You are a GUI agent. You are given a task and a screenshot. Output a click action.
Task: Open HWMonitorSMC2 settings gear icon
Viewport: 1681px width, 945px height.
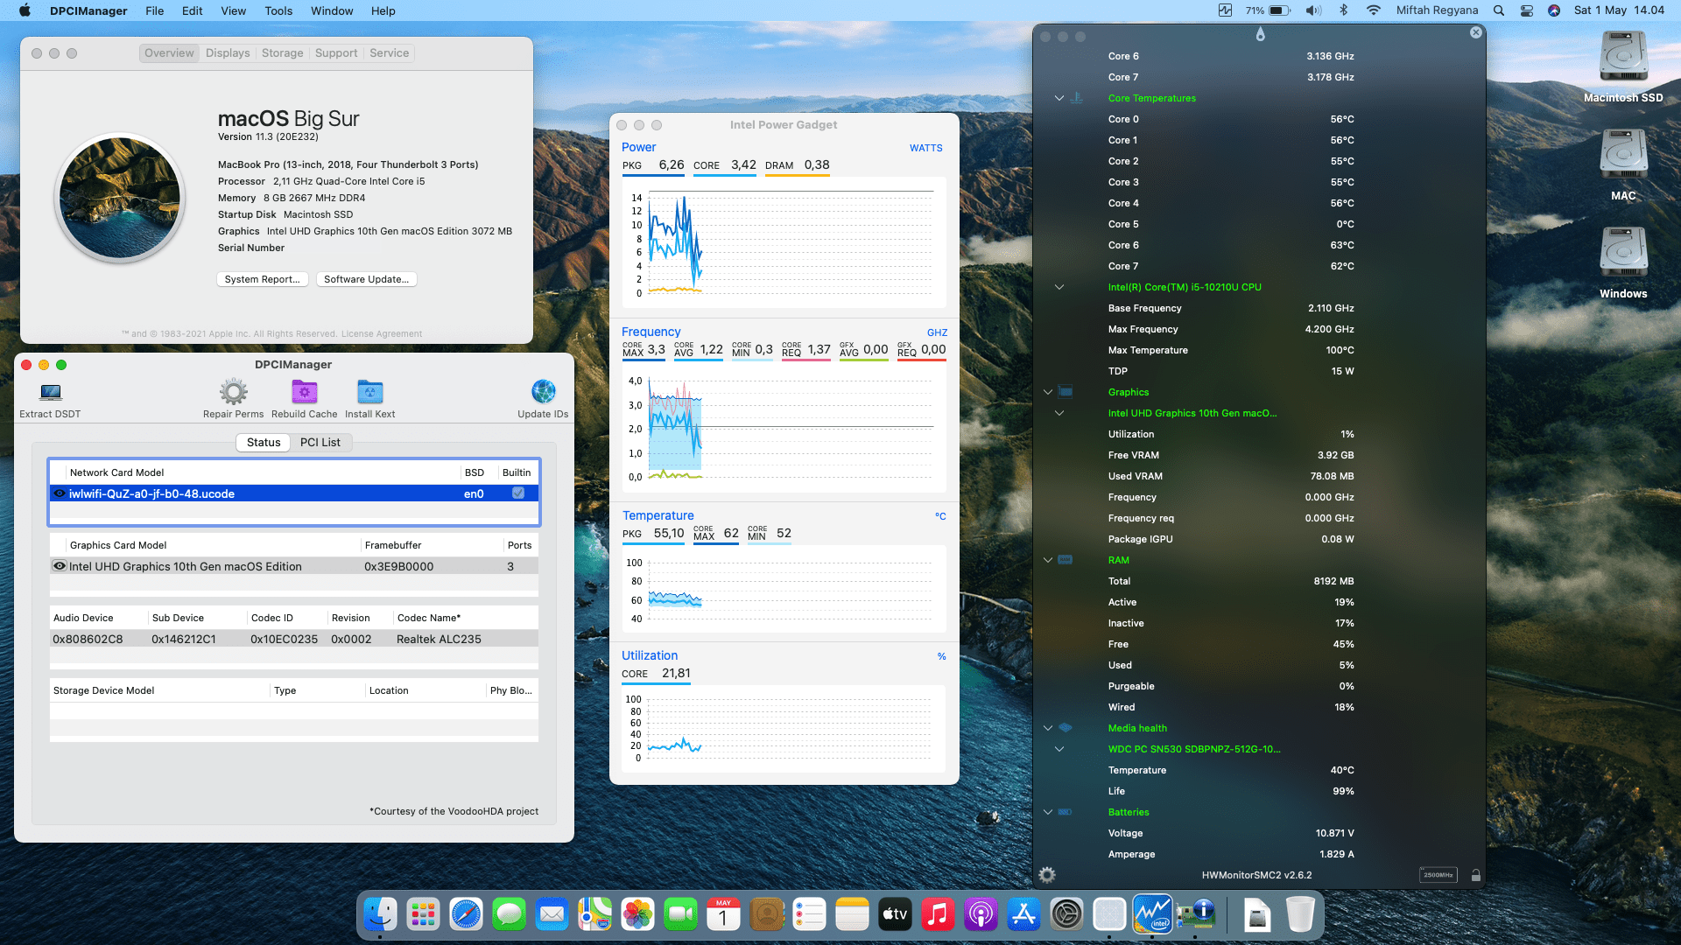point(1046,874)
